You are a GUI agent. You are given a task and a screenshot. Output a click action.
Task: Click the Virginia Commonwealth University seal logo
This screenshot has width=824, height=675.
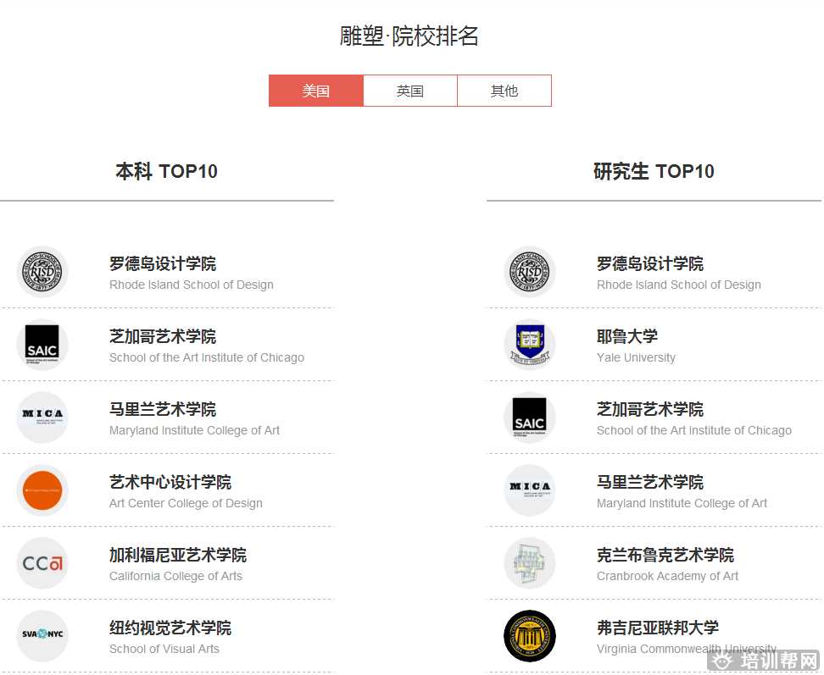point(530,636)
